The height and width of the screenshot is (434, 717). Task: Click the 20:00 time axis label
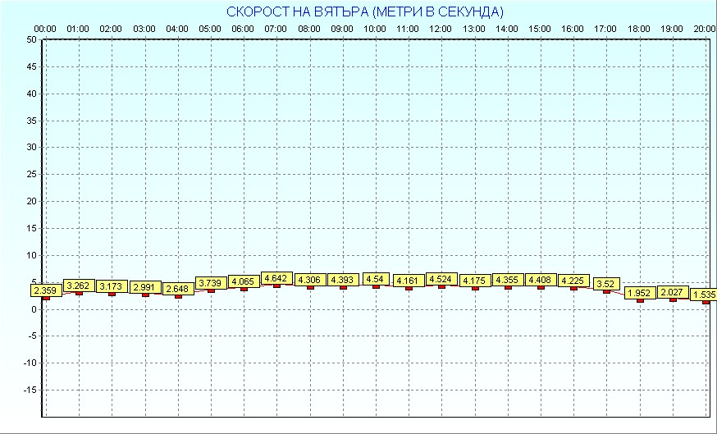tap(704, 29)
